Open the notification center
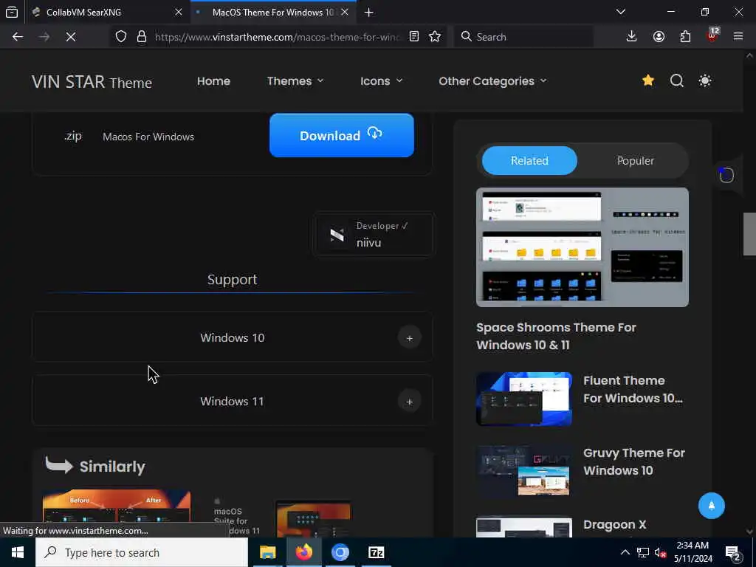Screen dimensions: 756x567 pyautogui.click(x=734, y=553)
